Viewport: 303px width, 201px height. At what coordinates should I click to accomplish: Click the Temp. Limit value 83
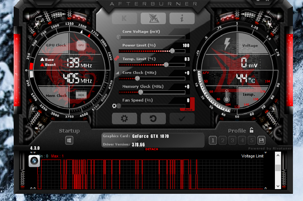tap(187, 59)
